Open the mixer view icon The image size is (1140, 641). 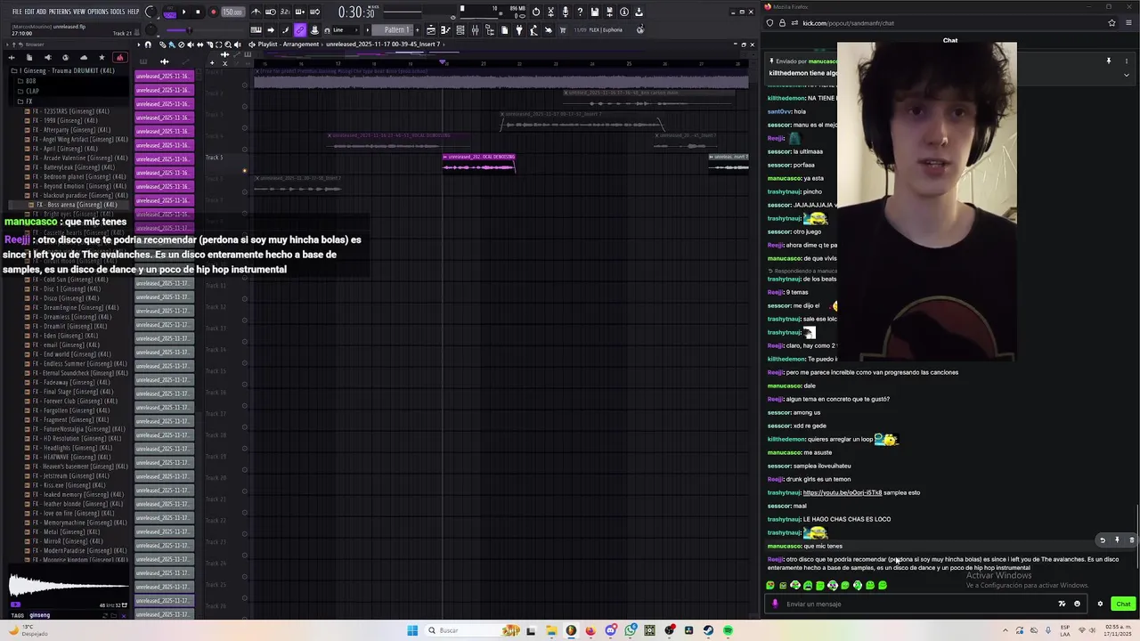tap(475, 30)
